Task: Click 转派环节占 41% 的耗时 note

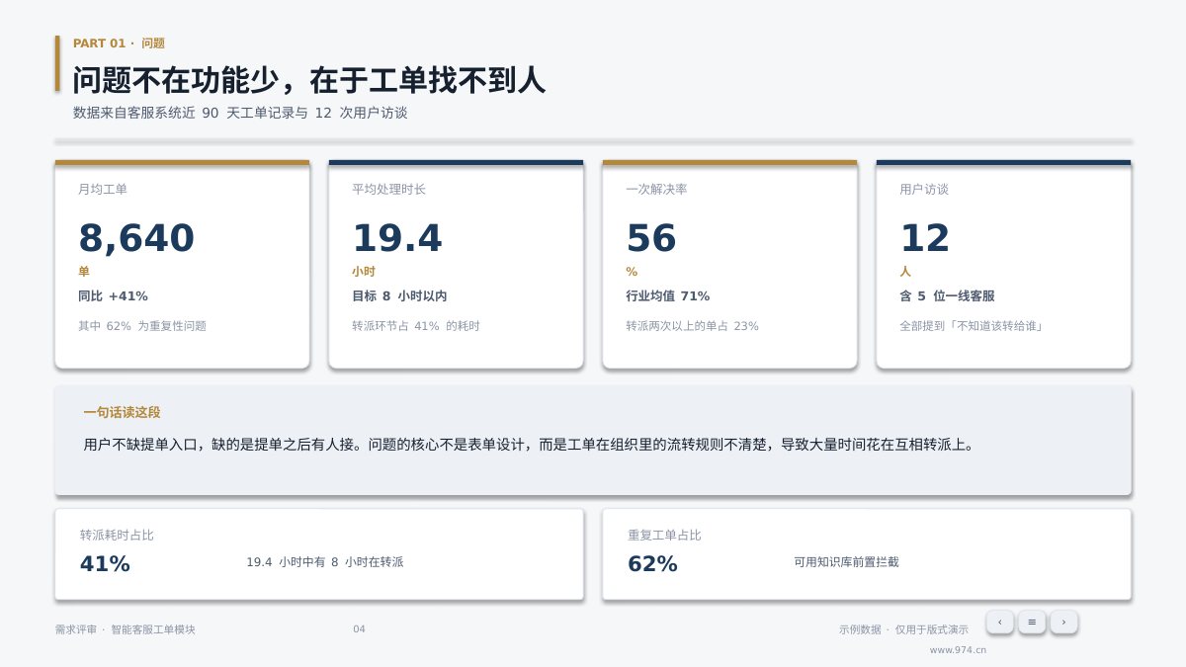Action: (x=416, y=326)
